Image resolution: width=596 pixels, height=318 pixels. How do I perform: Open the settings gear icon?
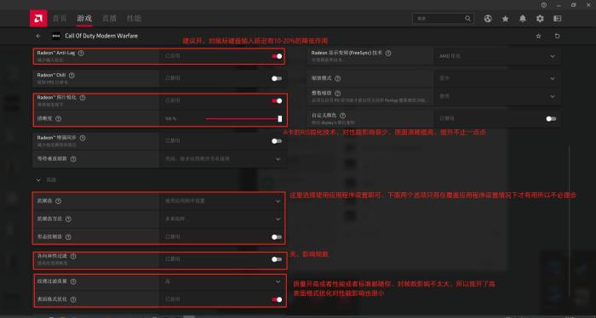[x=540, y=19]
